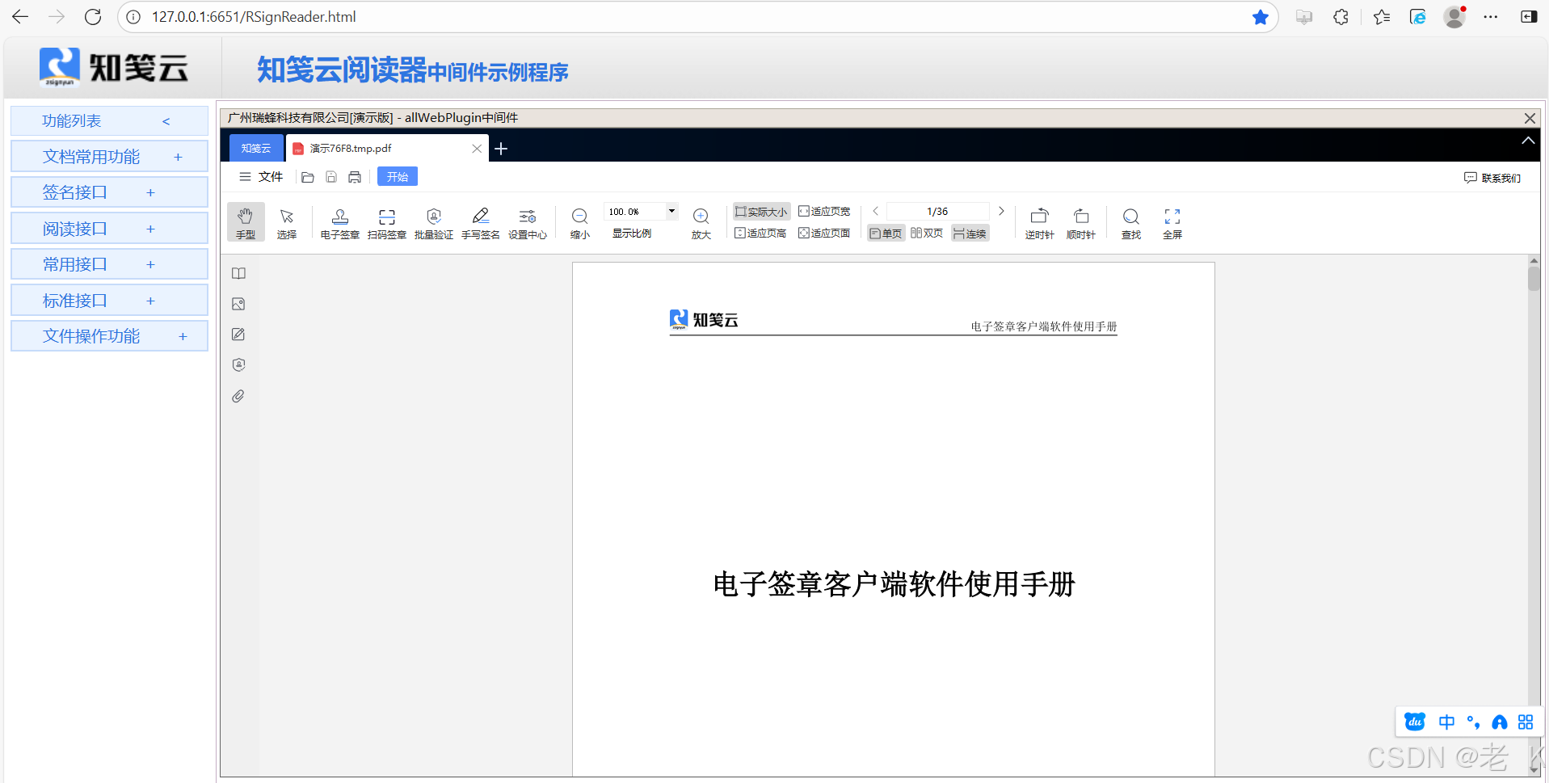Click the print icon

point(355,177)
